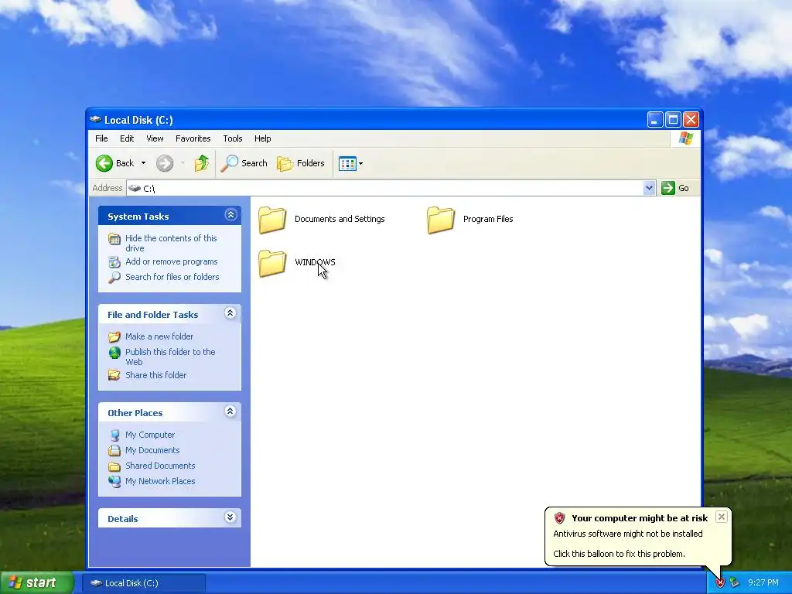Click the Search for files magnifier icon
This screenshot has height=594, width=792.
tap(114, 278)
